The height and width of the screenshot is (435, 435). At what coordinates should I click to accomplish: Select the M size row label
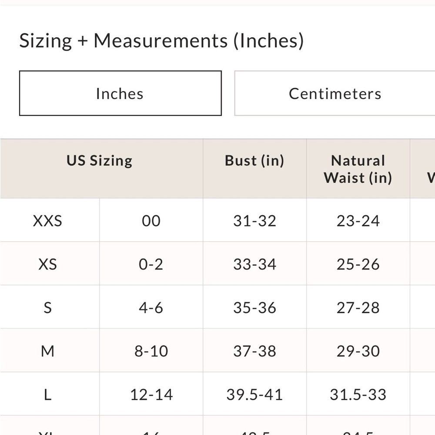click(x=47, y=351)
